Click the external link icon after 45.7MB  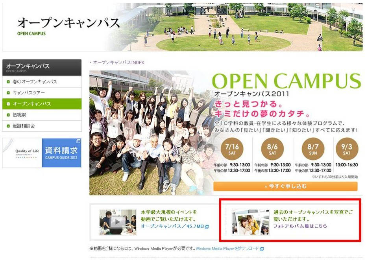207,227
